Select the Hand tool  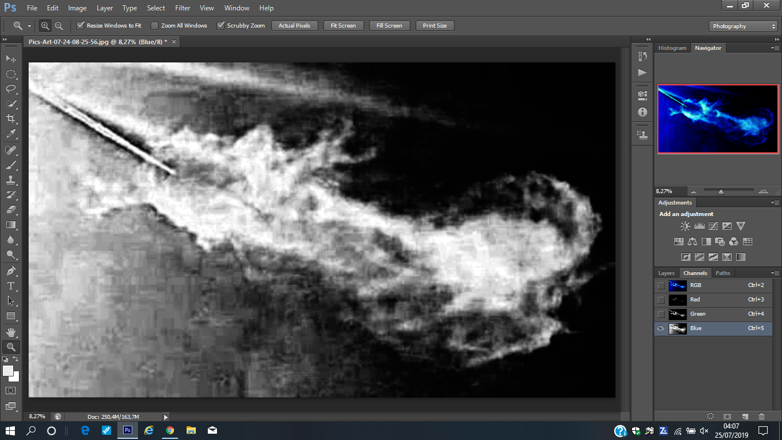coord(10,332)
